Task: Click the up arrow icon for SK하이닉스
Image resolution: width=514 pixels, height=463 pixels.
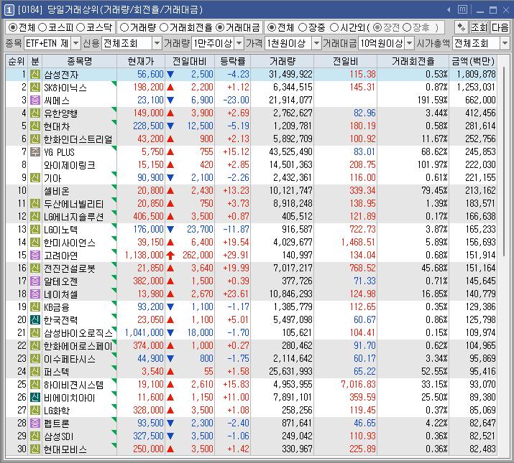Action: (170, 88)
